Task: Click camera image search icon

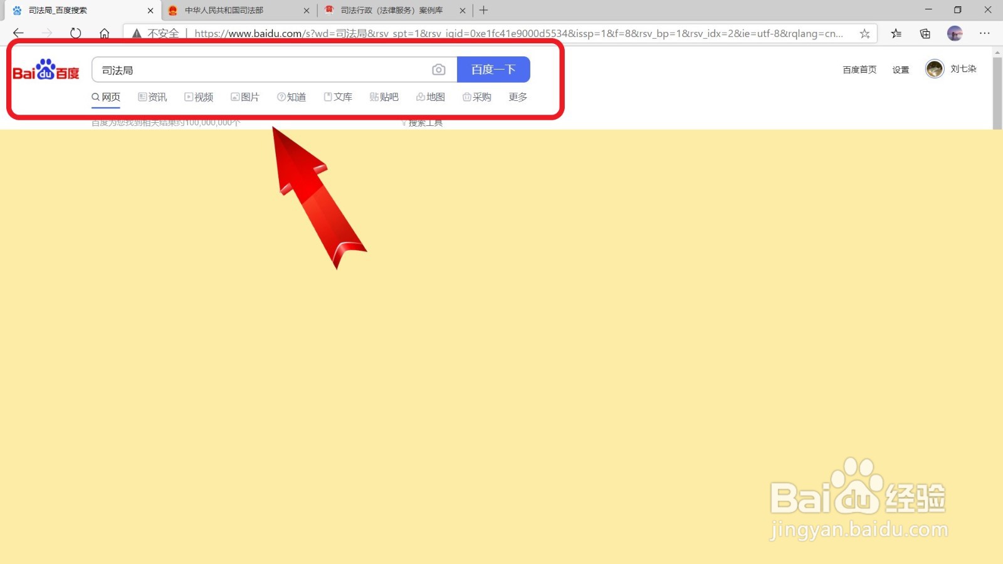Action: [x=439, y=70]
